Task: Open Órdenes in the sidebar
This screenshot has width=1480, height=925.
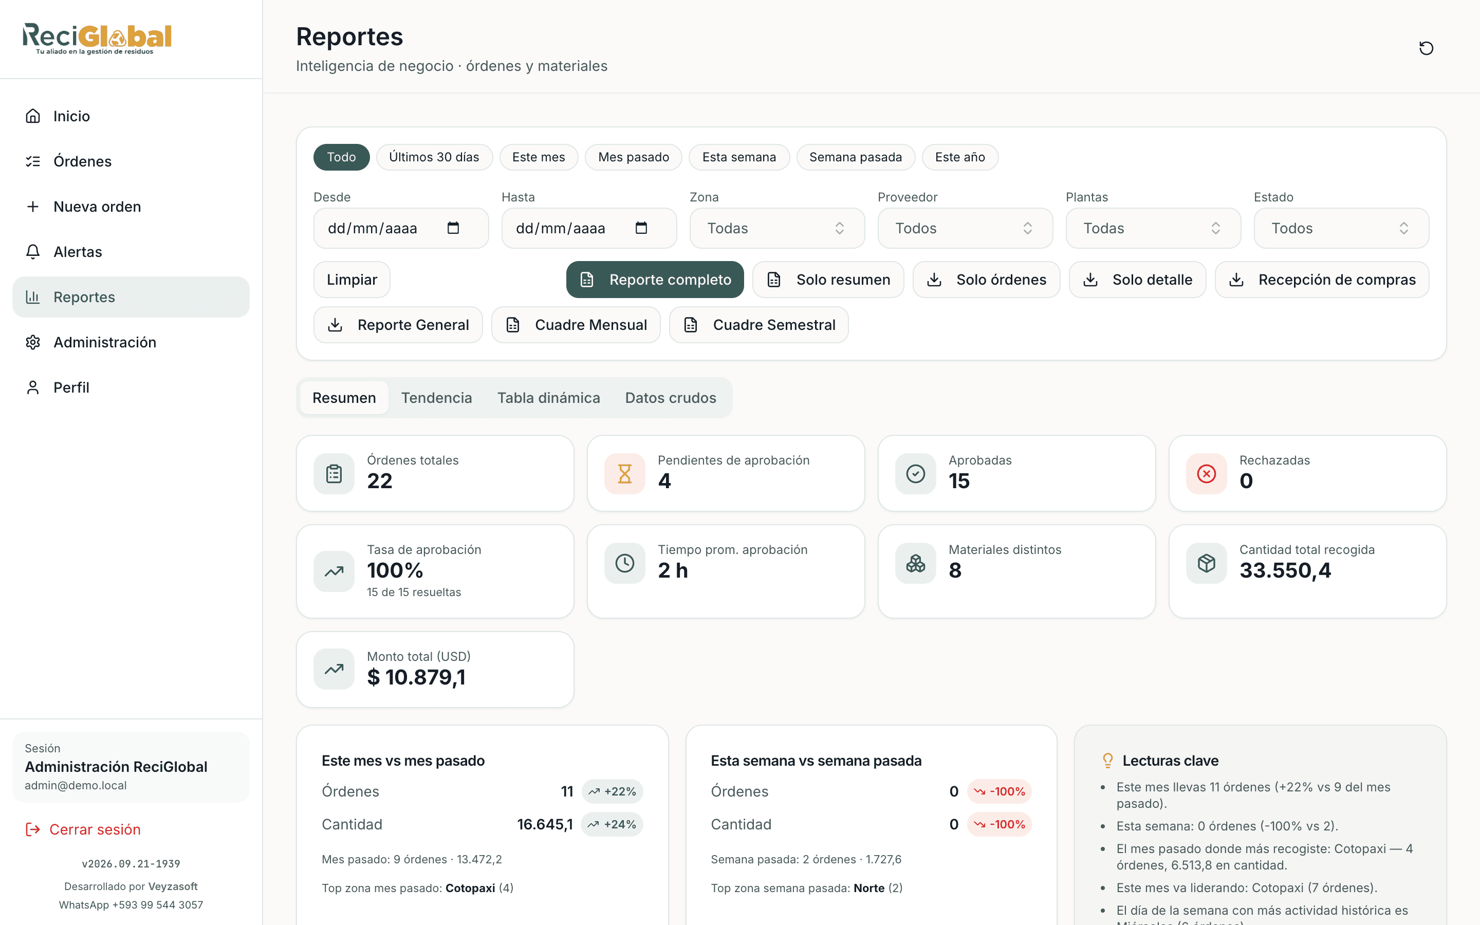Action: point(131,161)
